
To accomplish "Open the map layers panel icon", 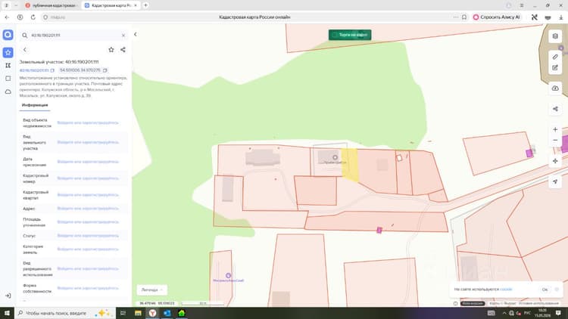I will coord(555,36).
